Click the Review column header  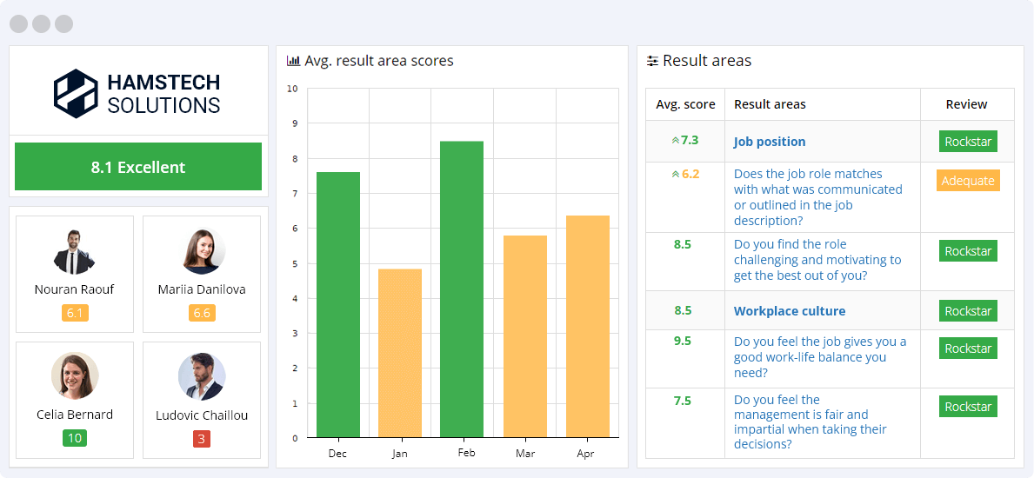tap(967, 104)
